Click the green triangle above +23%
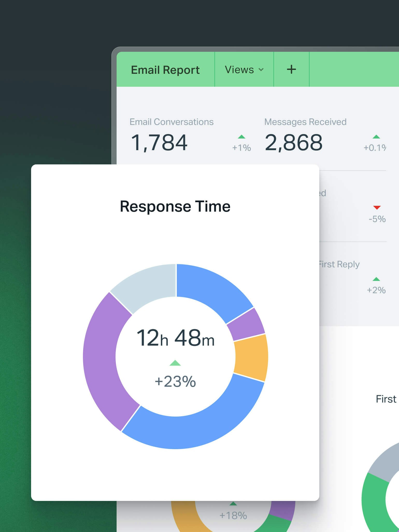 175,363
